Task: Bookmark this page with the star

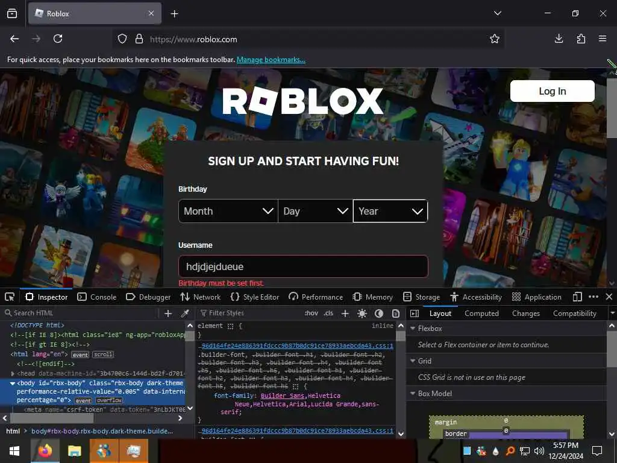Action: coord(495,39)
